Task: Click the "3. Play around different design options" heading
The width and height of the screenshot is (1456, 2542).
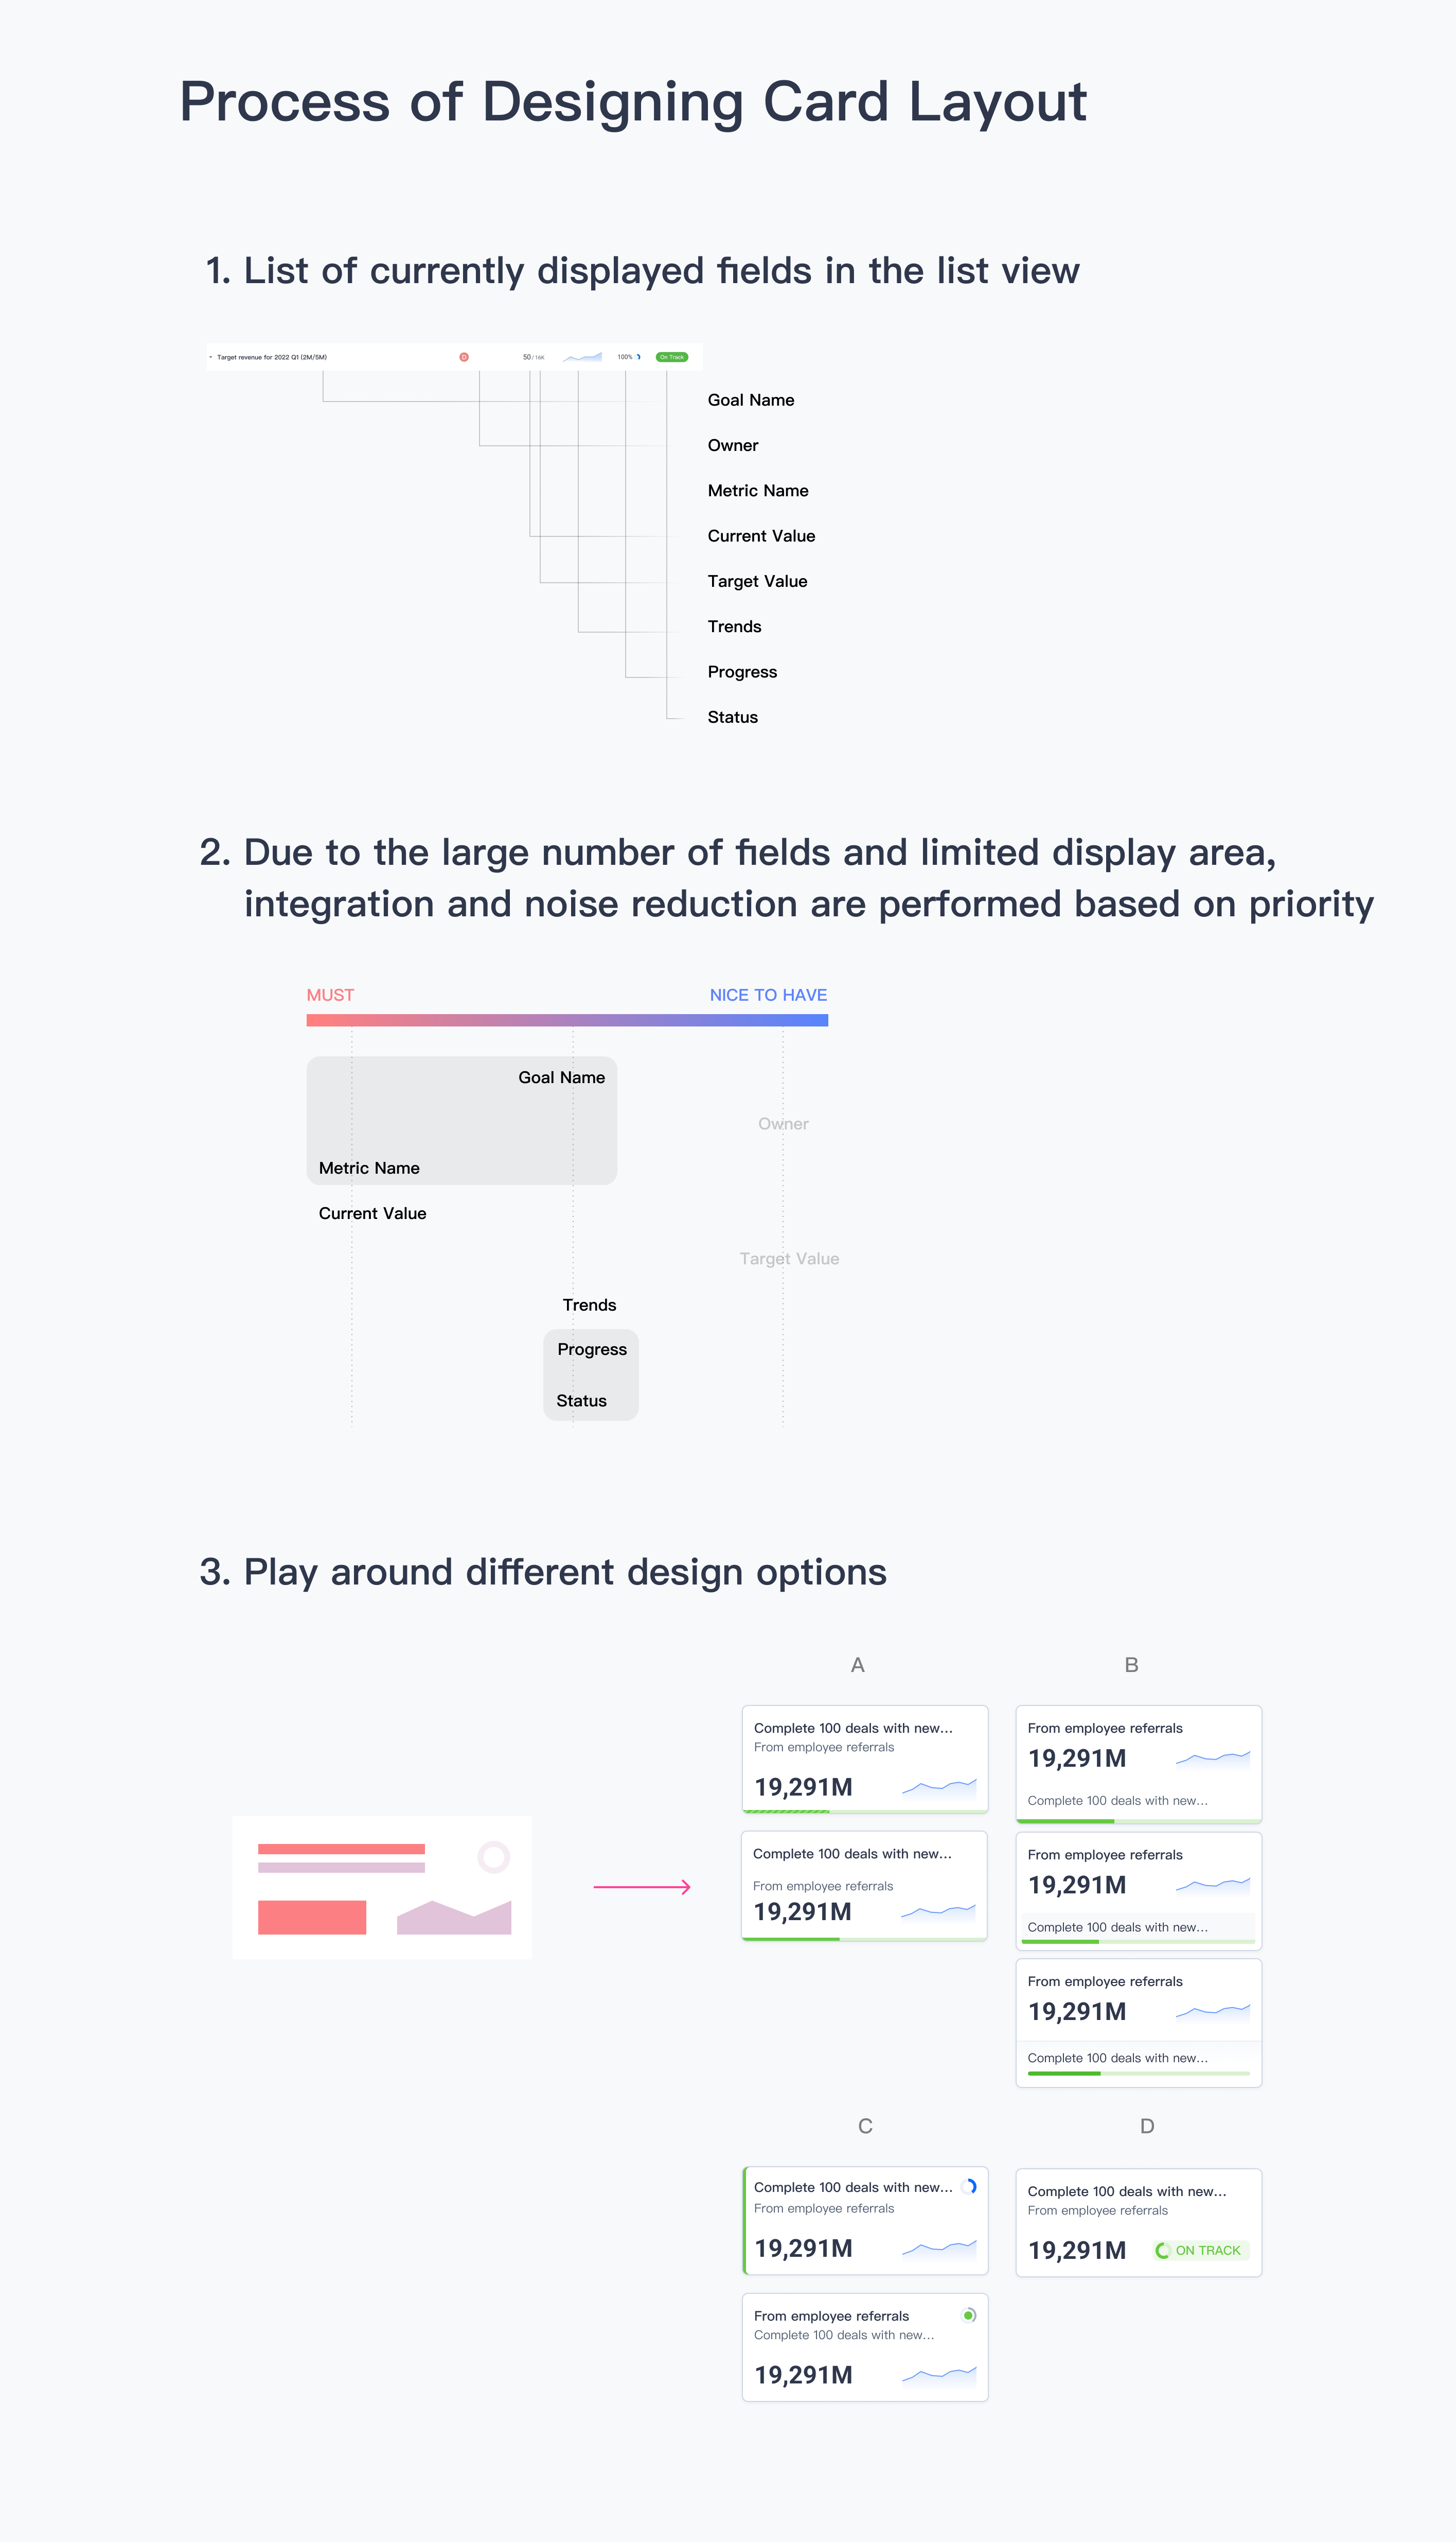Action: (543, 1572)
